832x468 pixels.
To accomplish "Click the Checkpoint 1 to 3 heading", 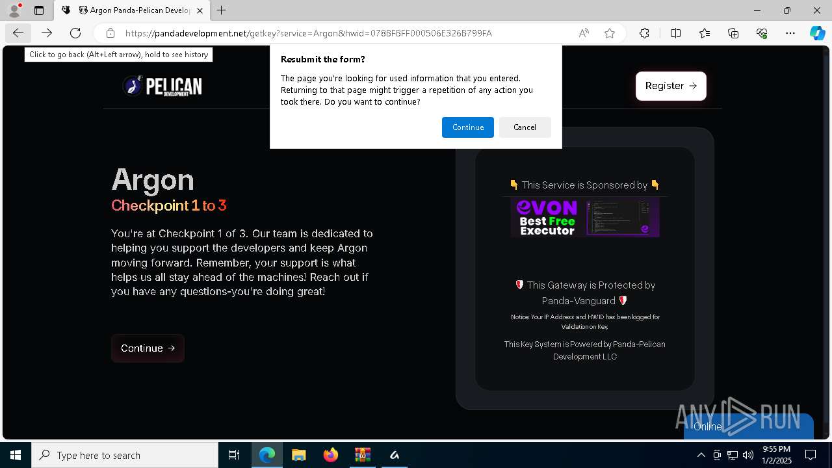I will pos(169,205).
